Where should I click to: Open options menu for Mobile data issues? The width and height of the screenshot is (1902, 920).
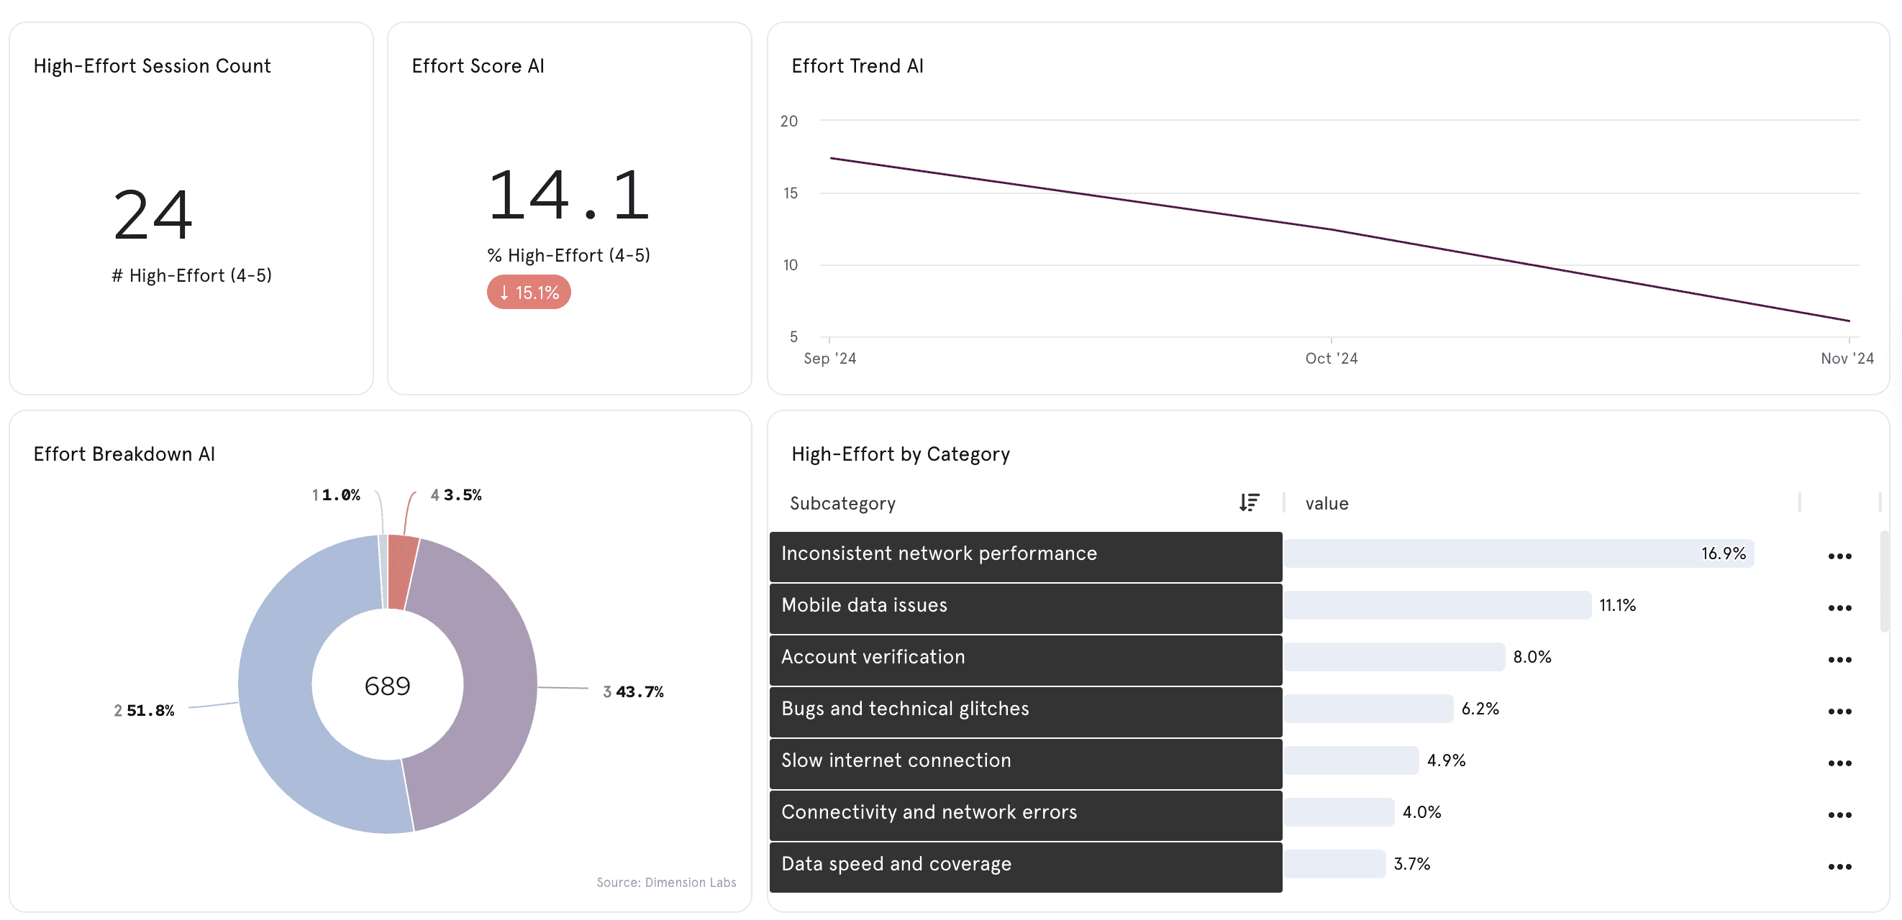click(1839, 608)
